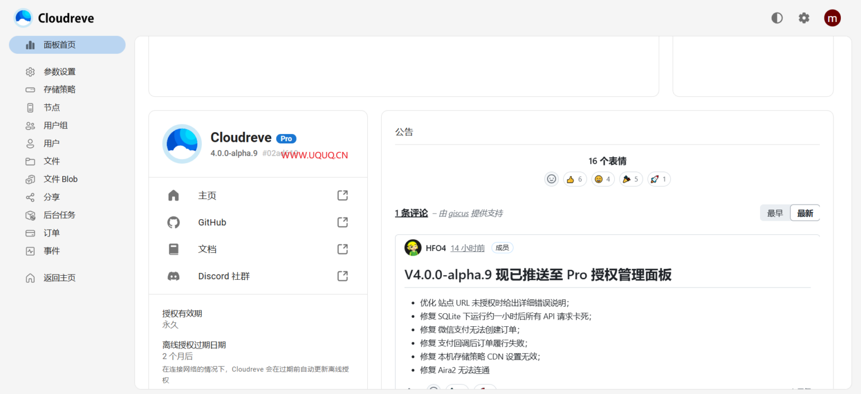Viewport: 861px width, 394px height.
Task: Open the 用户组 user groups page
Action: tap(57, 125)
